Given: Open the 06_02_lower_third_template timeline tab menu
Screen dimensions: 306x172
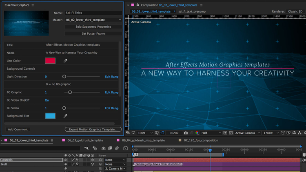Looking at the screenshot, I should 52,140.
